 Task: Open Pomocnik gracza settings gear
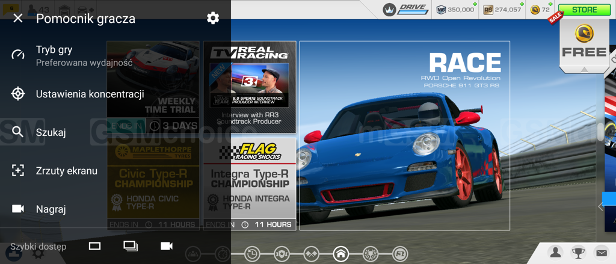point(213,18)
